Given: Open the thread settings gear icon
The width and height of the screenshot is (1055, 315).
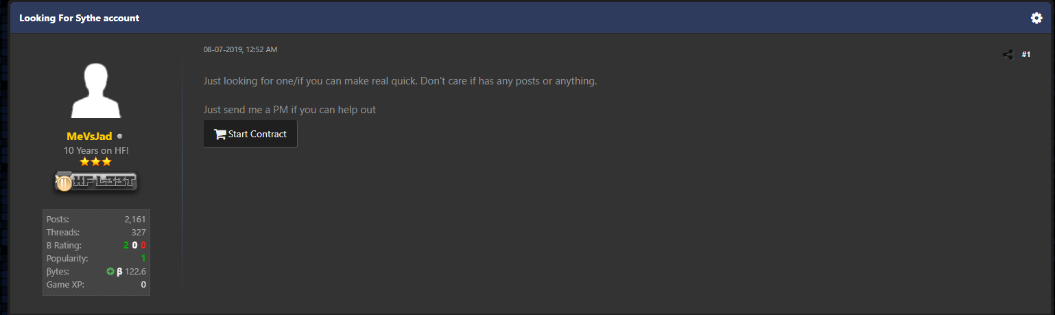Looking at the screenshot, I should 1036,18.
